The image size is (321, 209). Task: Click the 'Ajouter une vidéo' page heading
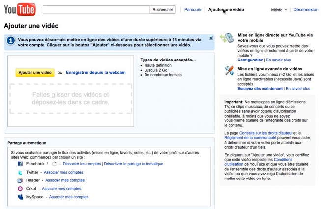pos(31,26)
